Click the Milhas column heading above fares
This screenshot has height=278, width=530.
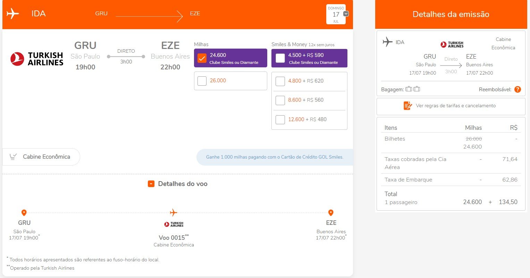click(201, 44)
